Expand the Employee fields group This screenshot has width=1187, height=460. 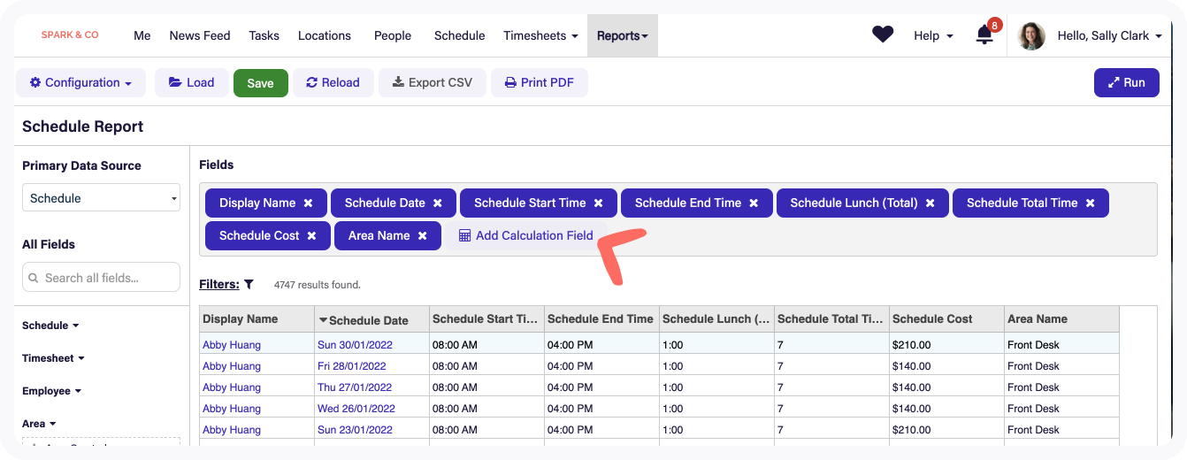(x=51, y=391)
